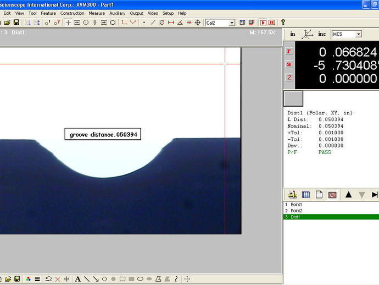
Task: Move down with gray triangle arrow
Action: (361, 195)
